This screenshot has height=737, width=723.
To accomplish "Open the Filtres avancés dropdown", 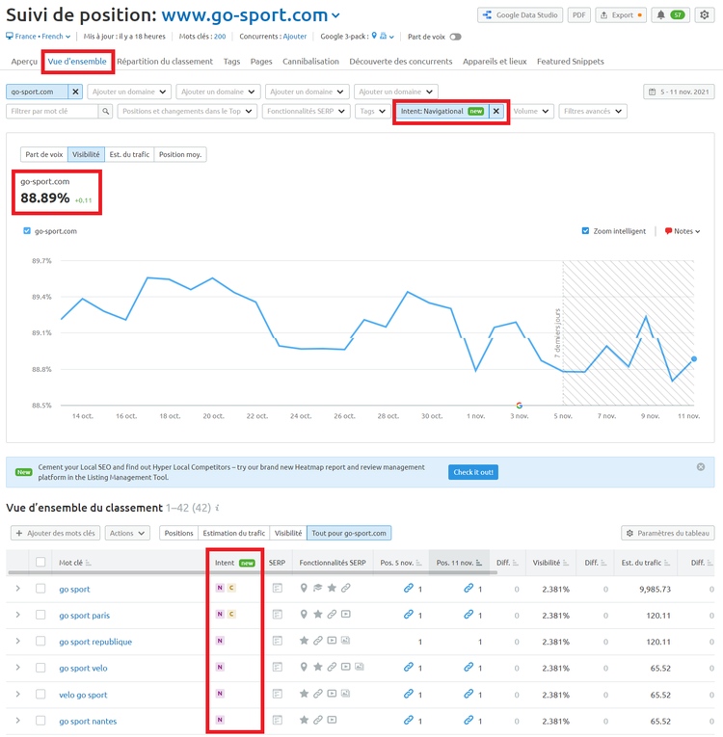I will pos(593,112).
